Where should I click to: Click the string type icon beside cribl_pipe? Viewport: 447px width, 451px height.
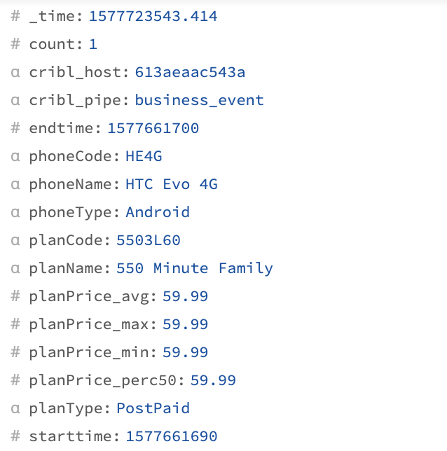[x=15, y=100]
